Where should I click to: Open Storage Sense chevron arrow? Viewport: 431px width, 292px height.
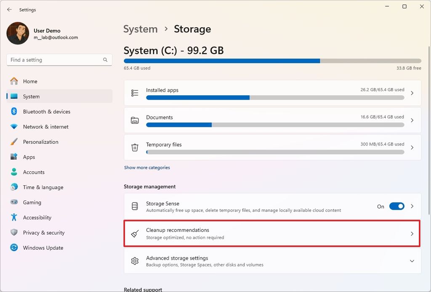tap(412, 206)
